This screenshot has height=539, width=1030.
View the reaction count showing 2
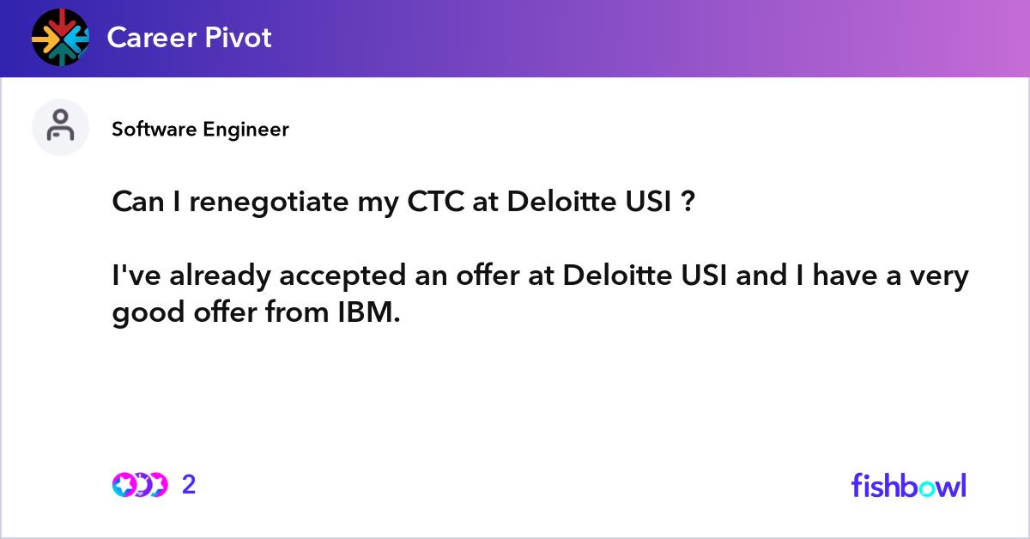coord(189,485)
